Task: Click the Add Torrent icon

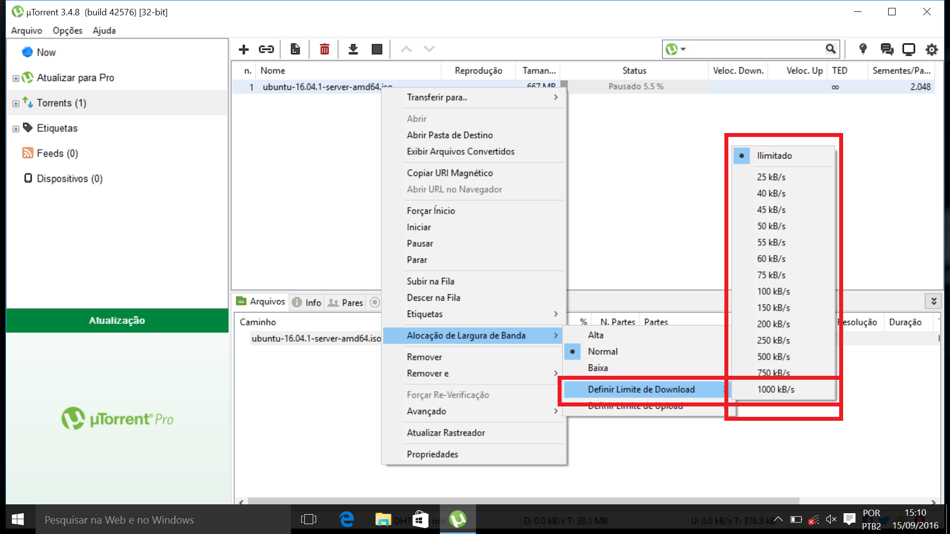Action: click(243, 49)
